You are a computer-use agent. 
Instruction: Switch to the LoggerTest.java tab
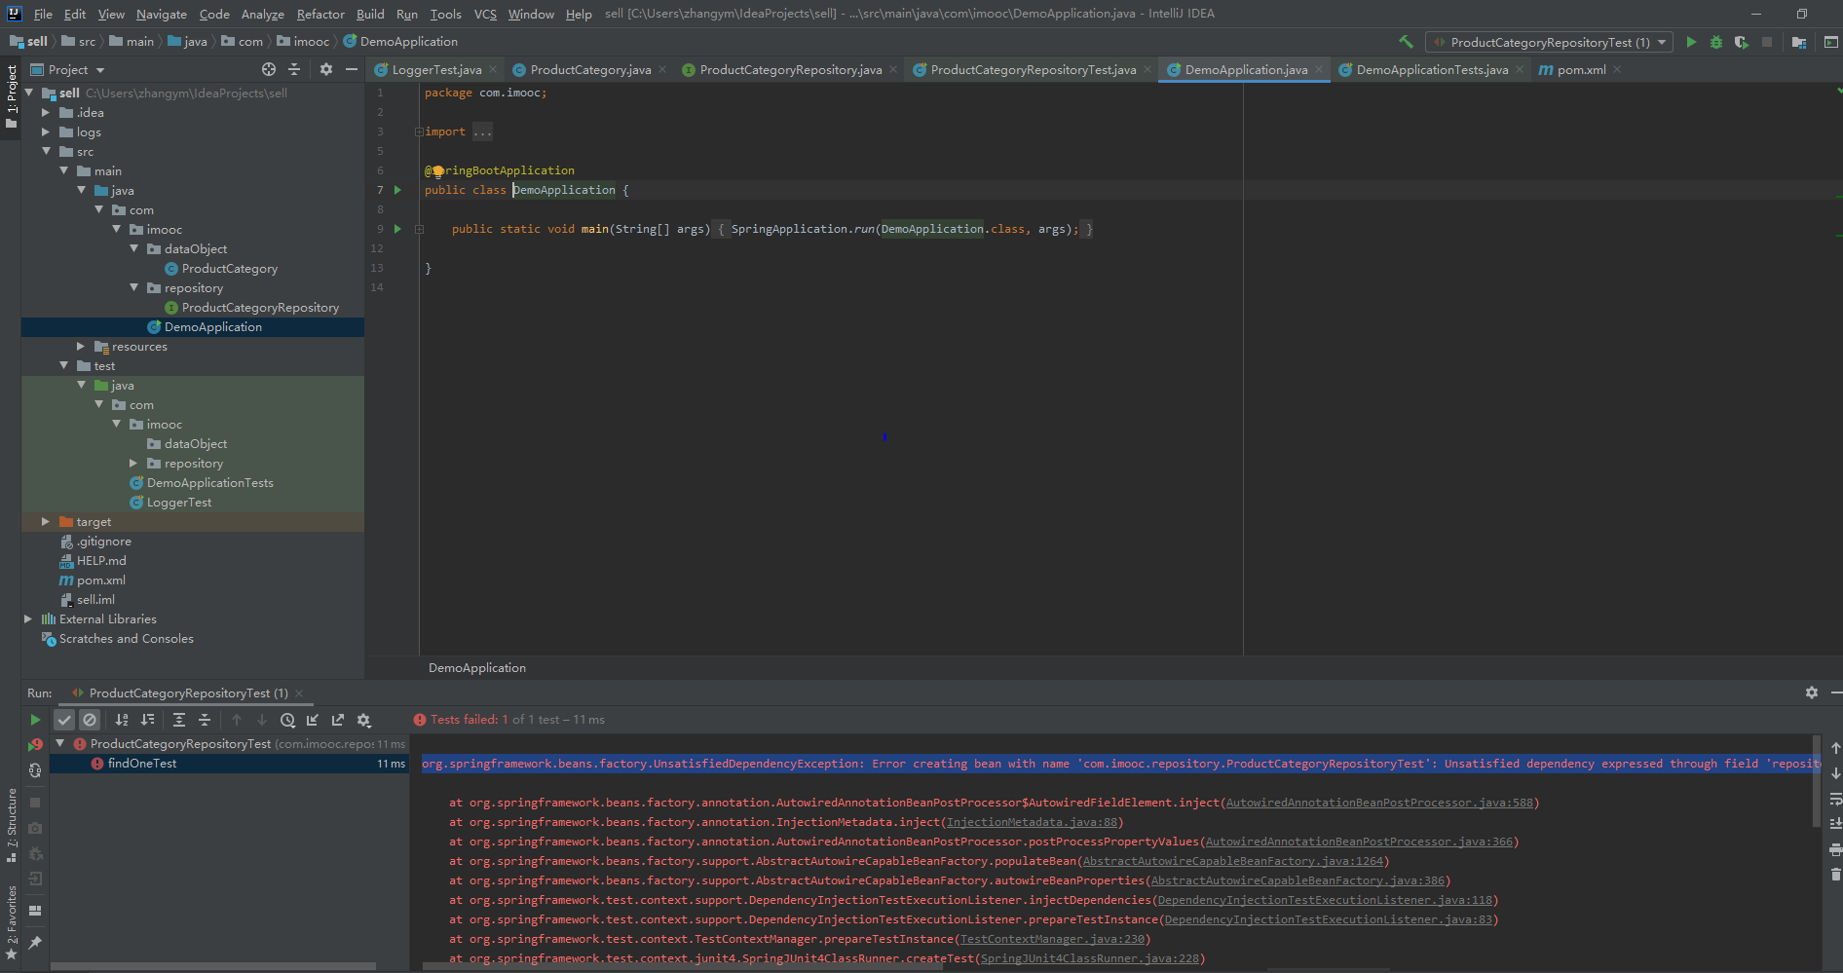(x=436, y=69)
